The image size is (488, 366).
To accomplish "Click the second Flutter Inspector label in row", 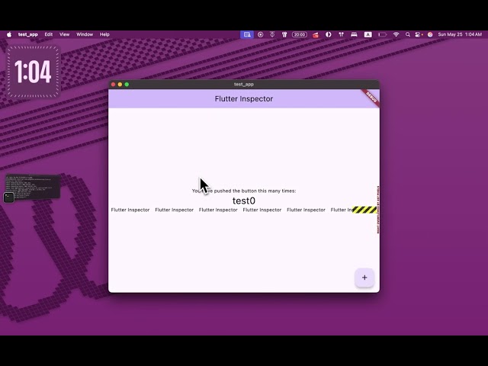I will [x=175, y=210].
